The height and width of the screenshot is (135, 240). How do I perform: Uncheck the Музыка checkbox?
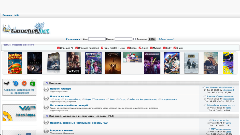[151, 48]
